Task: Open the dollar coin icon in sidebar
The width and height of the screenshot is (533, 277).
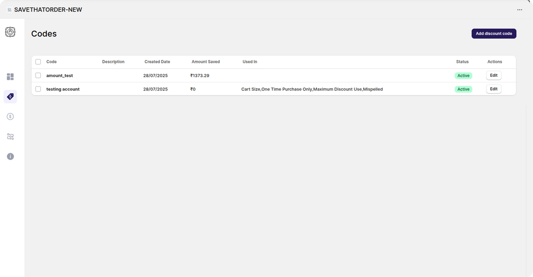Action: click(x=10, y=116)
